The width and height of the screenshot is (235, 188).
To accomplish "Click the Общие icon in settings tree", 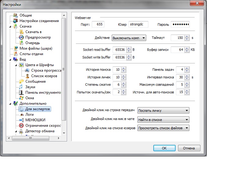I will tap(16, 15).
